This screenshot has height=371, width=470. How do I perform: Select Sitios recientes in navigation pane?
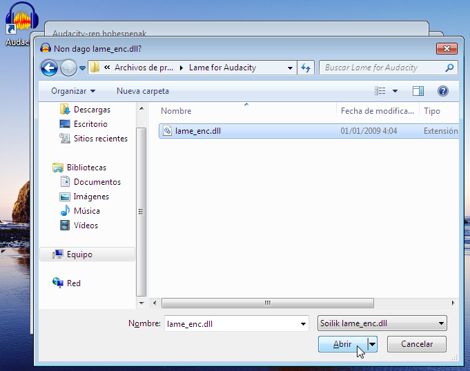click(x=101, y=139)
